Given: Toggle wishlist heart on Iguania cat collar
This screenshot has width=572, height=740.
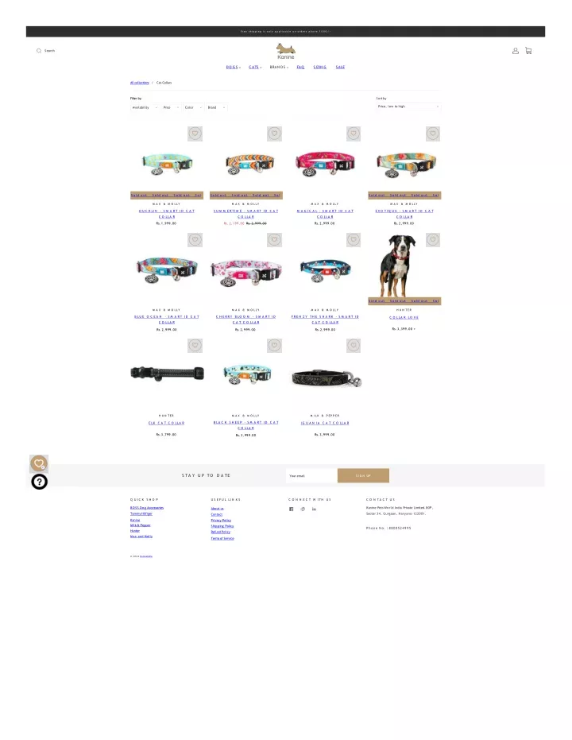Looking at the screenshot, I should click(x=354, y=346).
